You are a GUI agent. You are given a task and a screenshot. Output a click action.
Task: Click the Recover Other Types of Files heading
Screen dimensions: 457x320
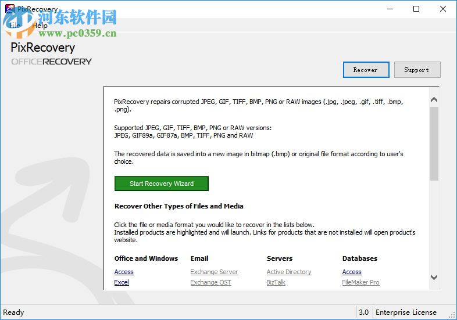click(179, 206)
